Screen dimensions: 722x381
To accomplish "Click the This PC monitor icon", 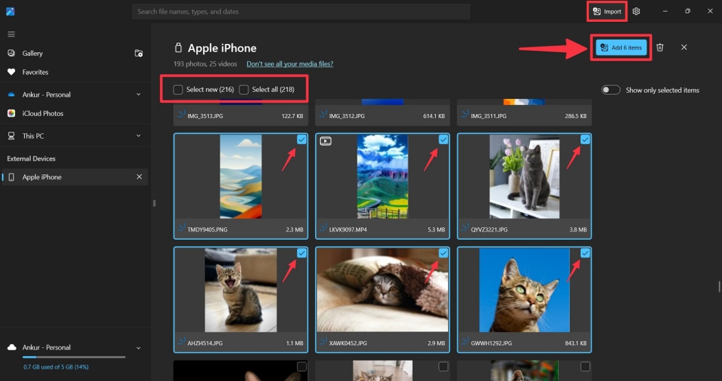I will point(12,136).
